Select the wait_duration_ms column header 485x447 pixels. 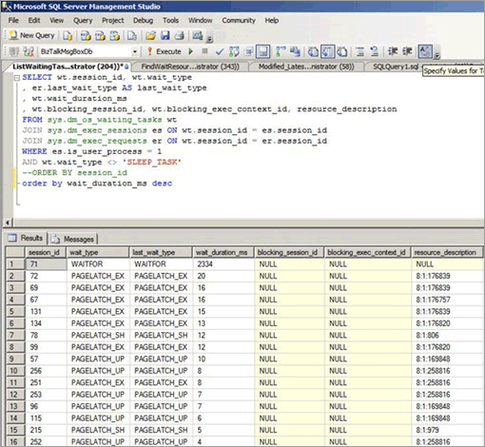click(223, 253)
